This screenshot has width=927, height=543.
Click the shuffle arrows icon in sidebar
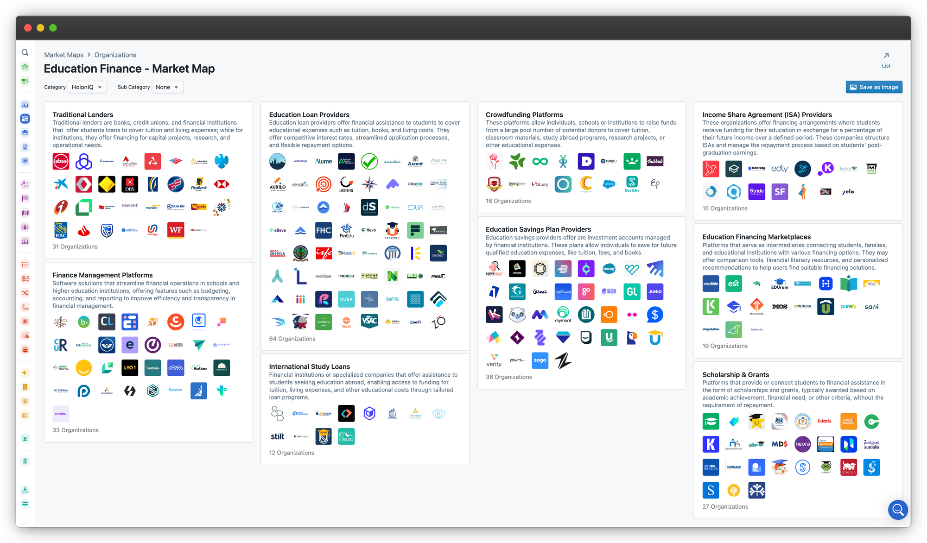[x=25, y=293]
